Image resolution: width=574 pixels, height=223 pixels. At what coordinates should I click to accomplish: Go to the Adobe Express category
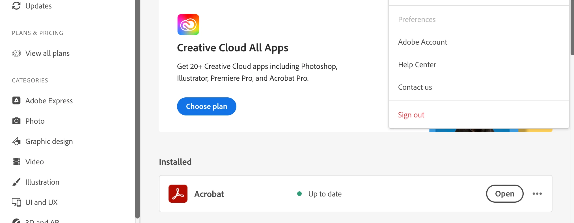click(49, 101)
